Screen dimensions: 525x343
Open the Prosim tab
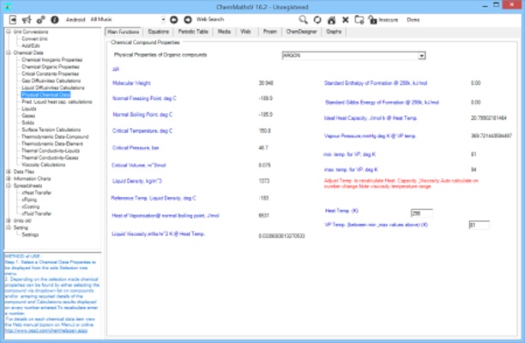click(x=270, y=32)
